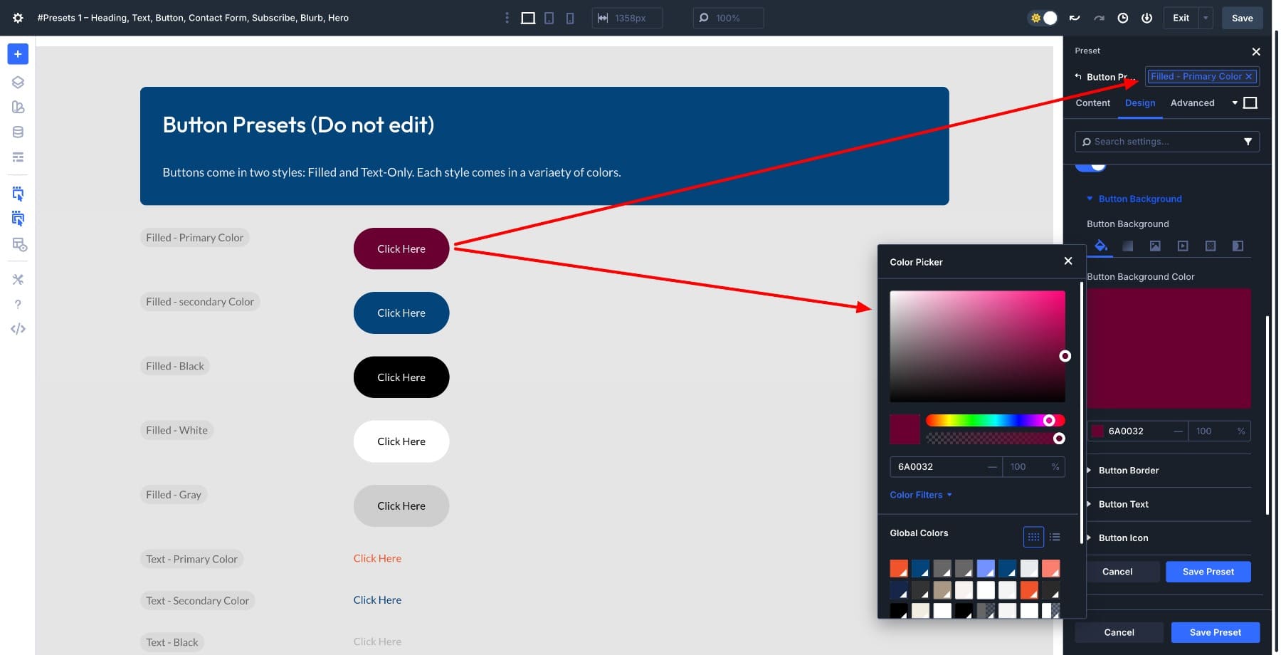Select the image background type icon

tap(1154, 246)
